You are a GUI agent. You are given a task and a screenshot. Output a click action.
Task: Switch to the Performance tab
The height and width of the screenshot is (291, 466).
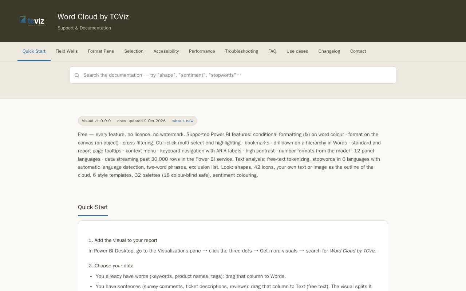202,51
